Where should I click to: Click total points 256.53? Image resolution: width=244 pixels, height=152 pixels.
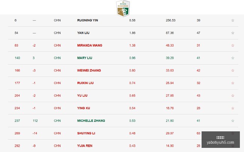(x=170, y=20)
